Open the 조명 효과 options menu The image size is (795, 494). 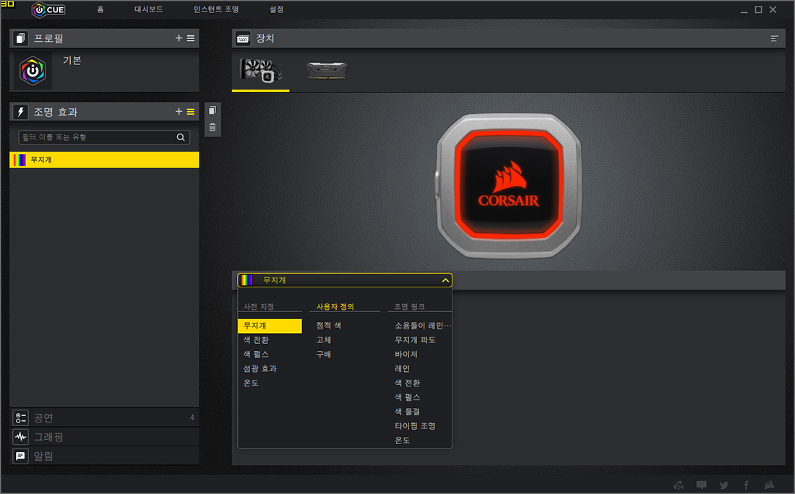pyautogui.click(x=191, y=111)
